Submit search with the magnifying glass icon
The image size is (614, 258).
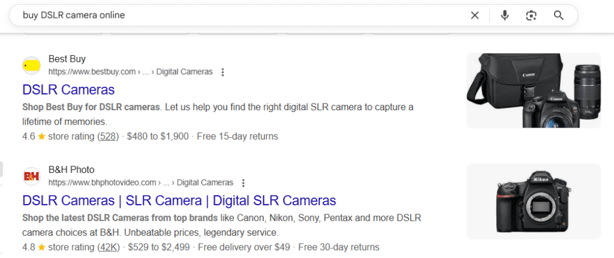[558, 16]
